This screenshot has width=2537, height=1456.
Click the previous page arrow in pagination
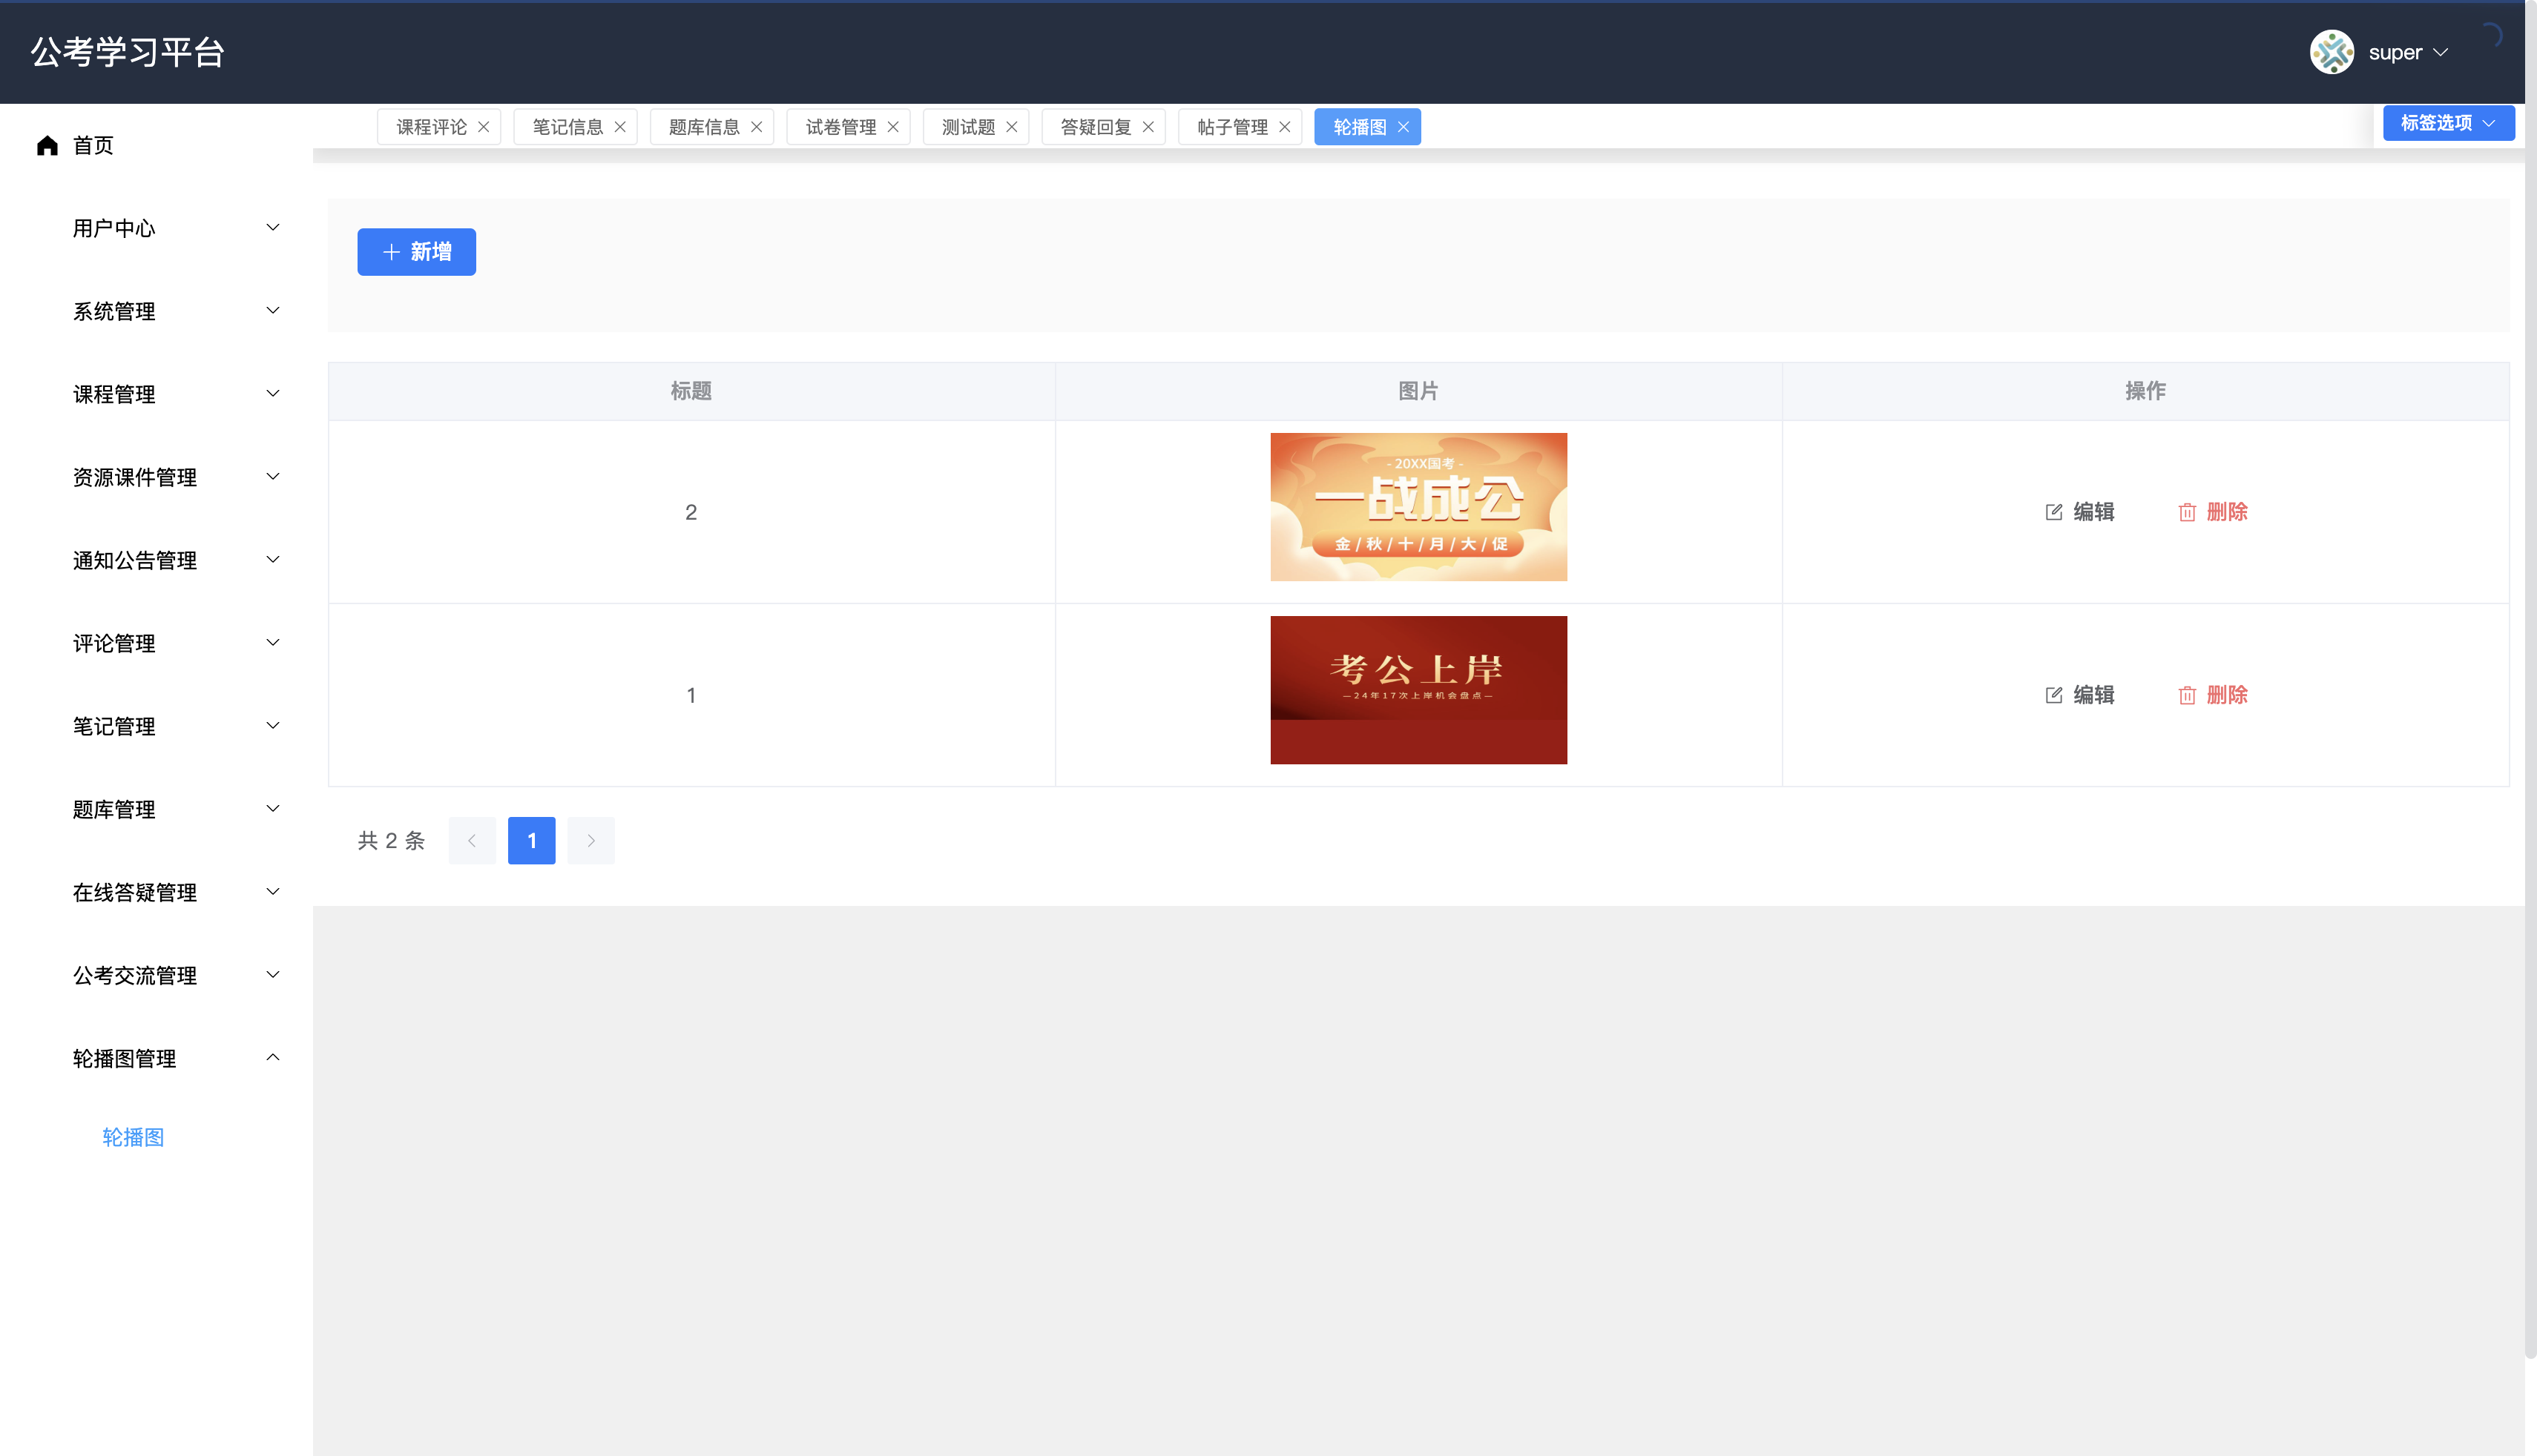[473, 841]
